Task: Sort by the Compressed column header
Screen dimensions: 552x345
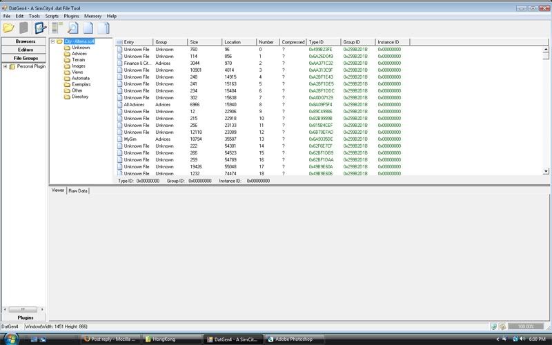Action: click(x=293, y=42)
